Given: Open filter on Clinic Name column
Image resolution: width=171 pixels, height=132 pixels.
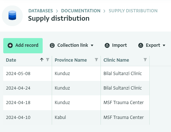Looking at the screenshot, I should (x=145, y=59).
